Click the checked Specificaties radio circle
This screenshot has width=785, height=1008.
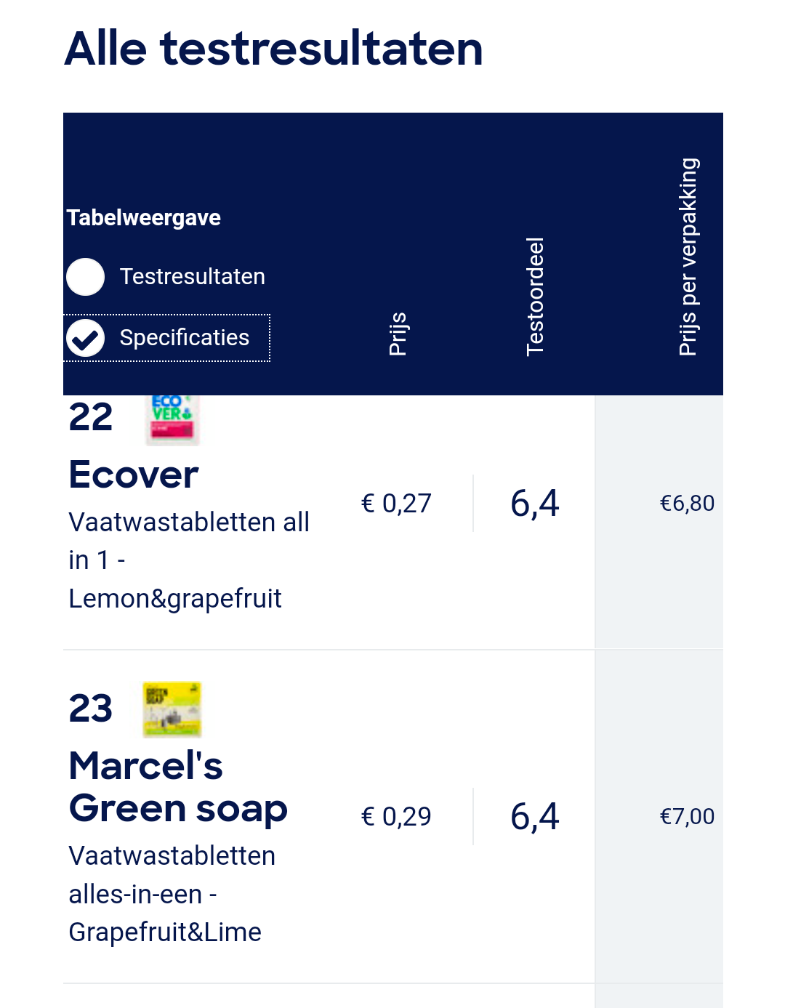click(x=86, y=338)
